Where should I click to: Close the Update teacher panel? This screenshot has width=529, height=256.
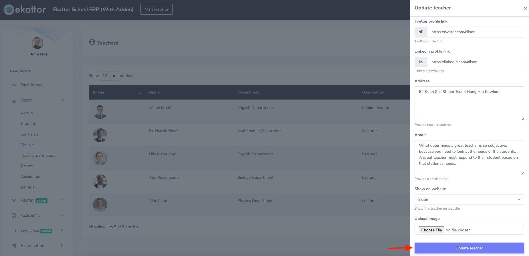525,8
